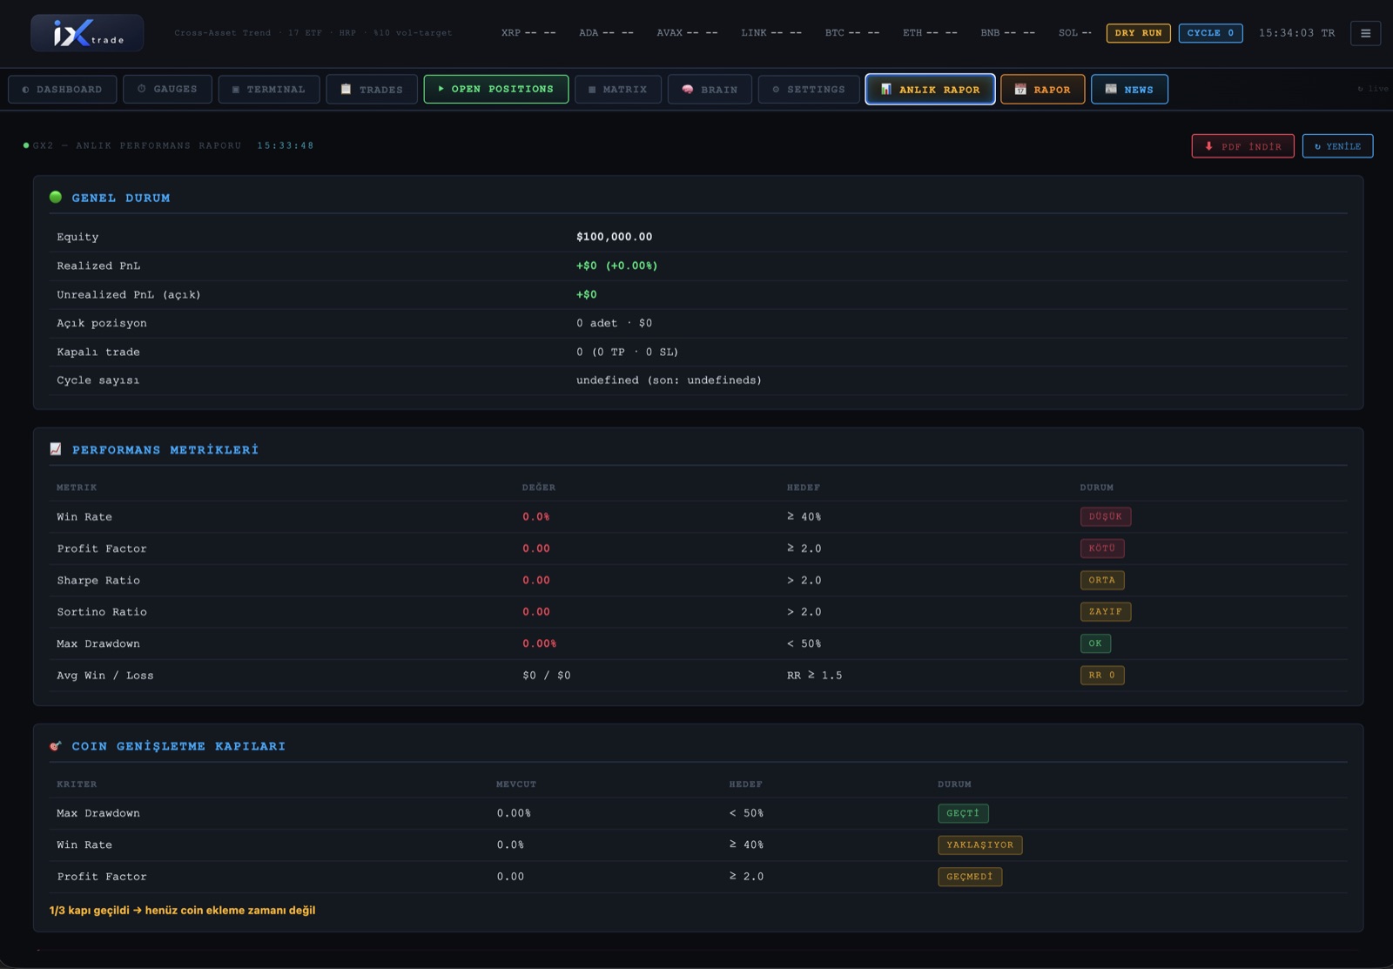Open the News tab
The width and height of the screenshot is (1393, 969).
click(1129, 89)
